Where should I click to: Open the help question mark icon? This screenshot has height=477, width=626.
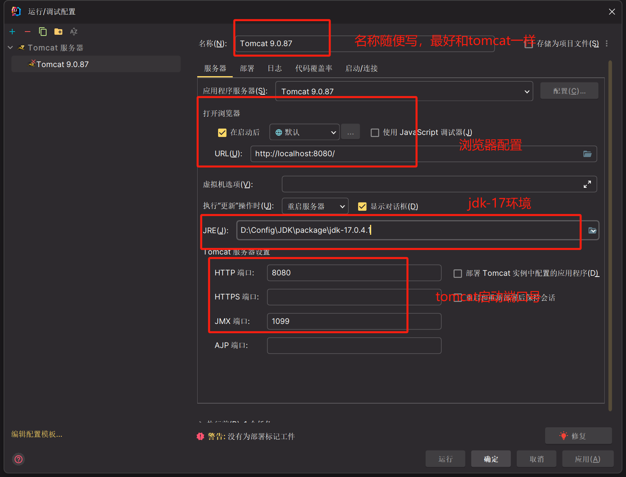(19, 459)
